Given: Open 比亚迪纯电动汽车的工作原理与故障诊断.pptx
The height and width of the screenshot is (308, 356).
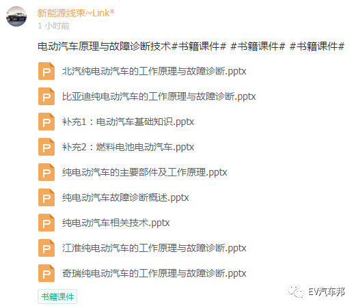Looking at the screenshot, I should [159, 96].
